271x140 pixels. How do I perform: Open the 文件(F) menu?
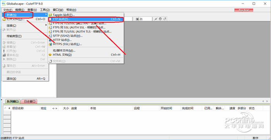point(8,10)
